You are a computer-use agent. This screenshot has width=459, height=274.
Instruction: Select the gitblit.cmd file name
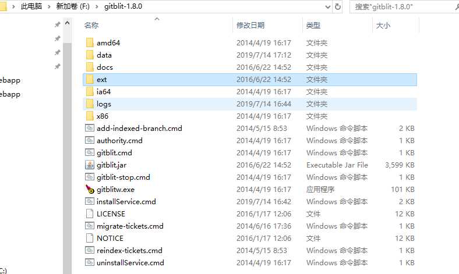tap(114, 153)
